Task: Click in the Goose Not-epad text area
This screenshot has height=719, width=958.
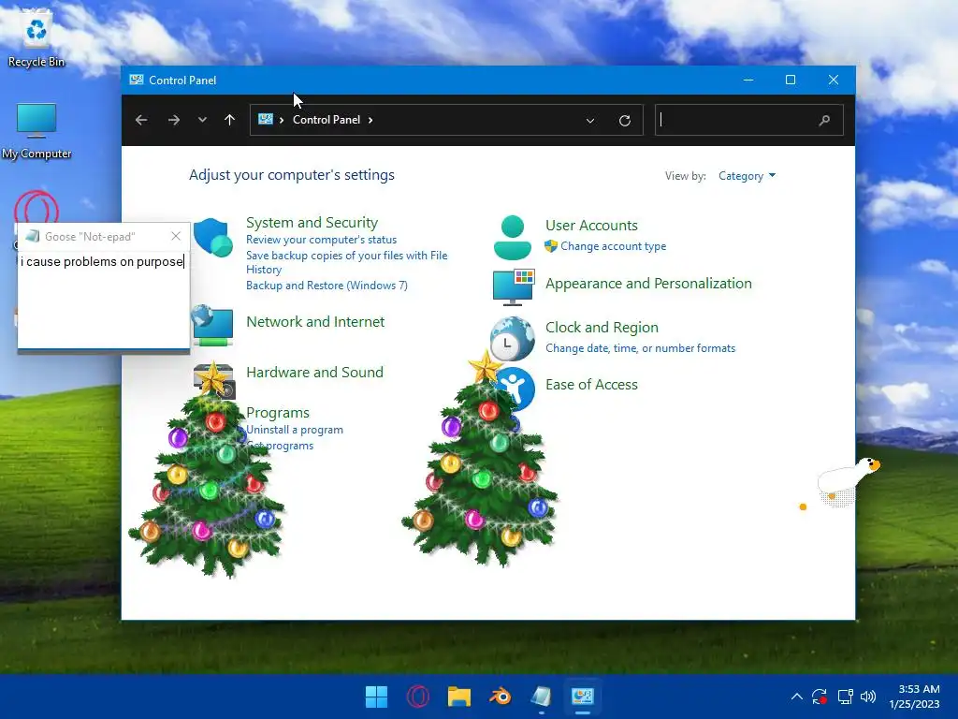Action: point(103,300)
